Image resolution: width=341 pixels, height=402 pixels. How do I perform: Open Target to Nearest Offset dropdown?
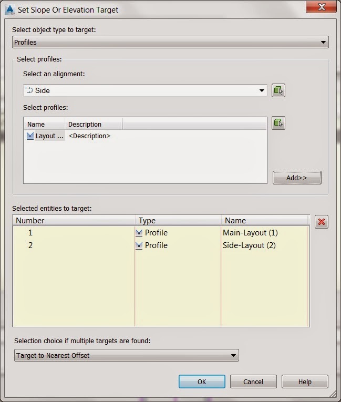pos(127,355)
